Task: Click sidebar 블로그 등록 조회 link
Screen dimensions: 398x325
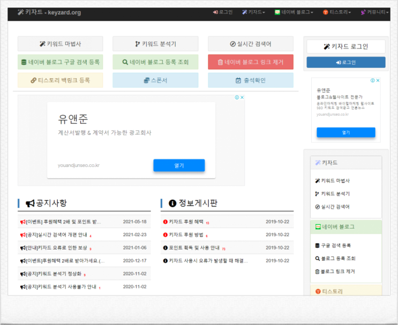Action: click(x=335, y=259)
